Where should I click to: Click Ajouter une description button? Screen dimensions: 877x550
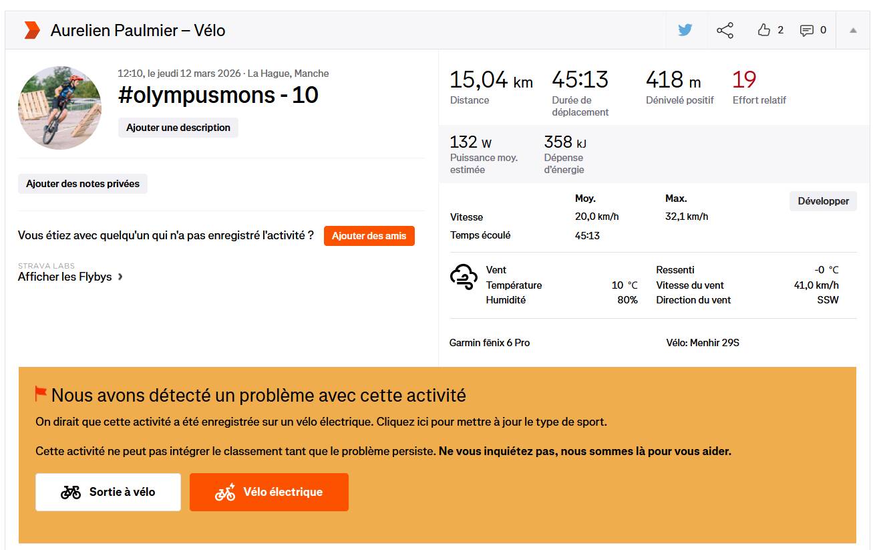click(178, 128)
